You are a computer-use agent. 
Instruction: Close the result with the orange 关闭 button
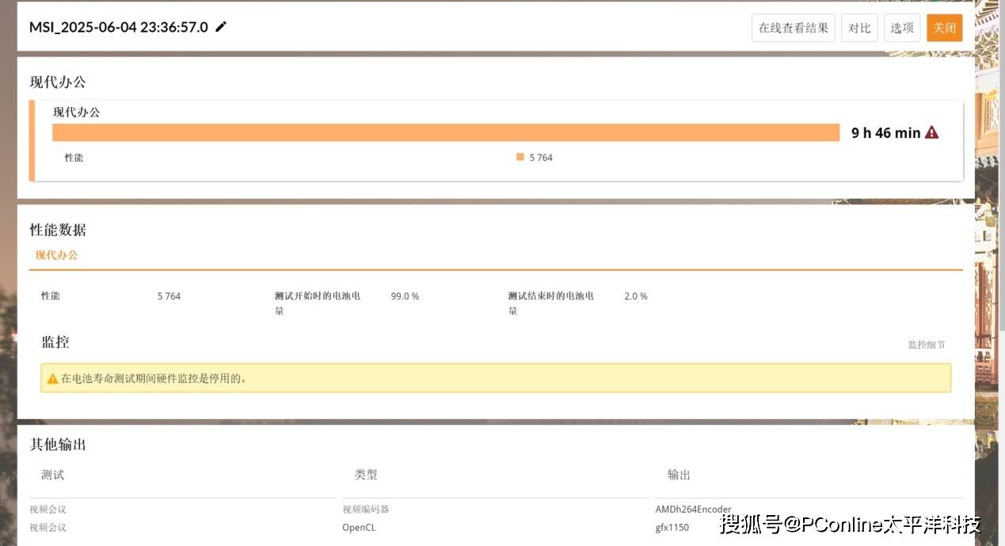(944, 28)
